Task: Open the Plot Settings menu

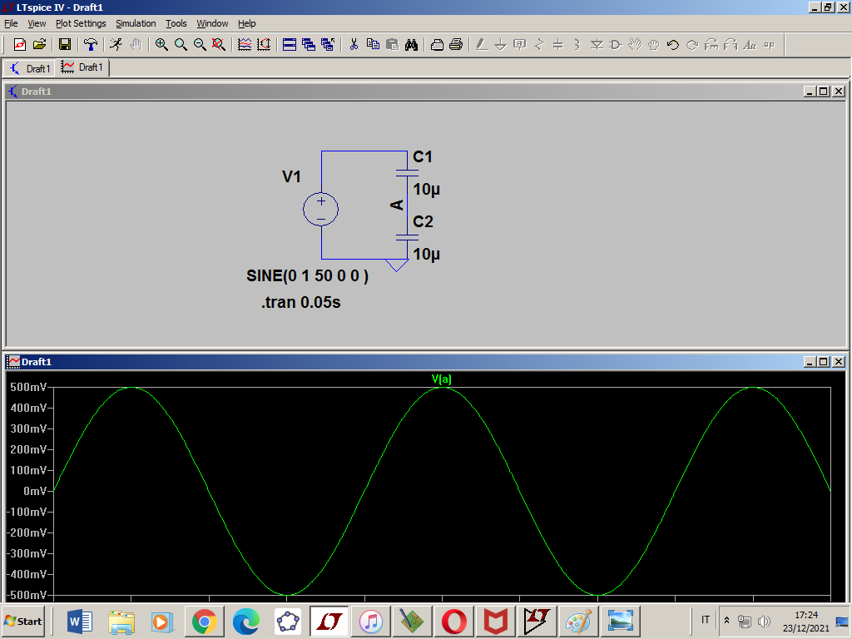Action: coord(81,23)
